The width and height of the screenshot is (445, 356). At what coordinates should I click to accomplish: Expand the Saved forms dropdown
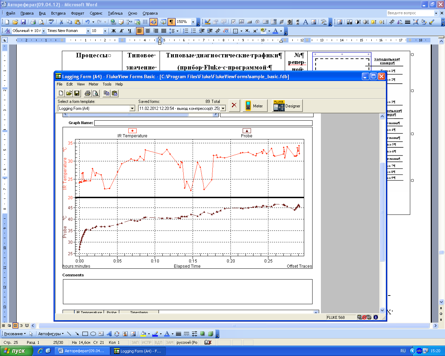[x=223, y=108]
